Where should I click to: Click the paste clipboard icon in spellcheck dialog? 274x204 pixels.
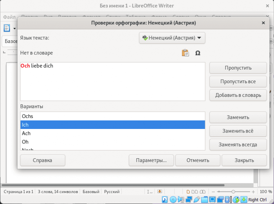(185, 53)
